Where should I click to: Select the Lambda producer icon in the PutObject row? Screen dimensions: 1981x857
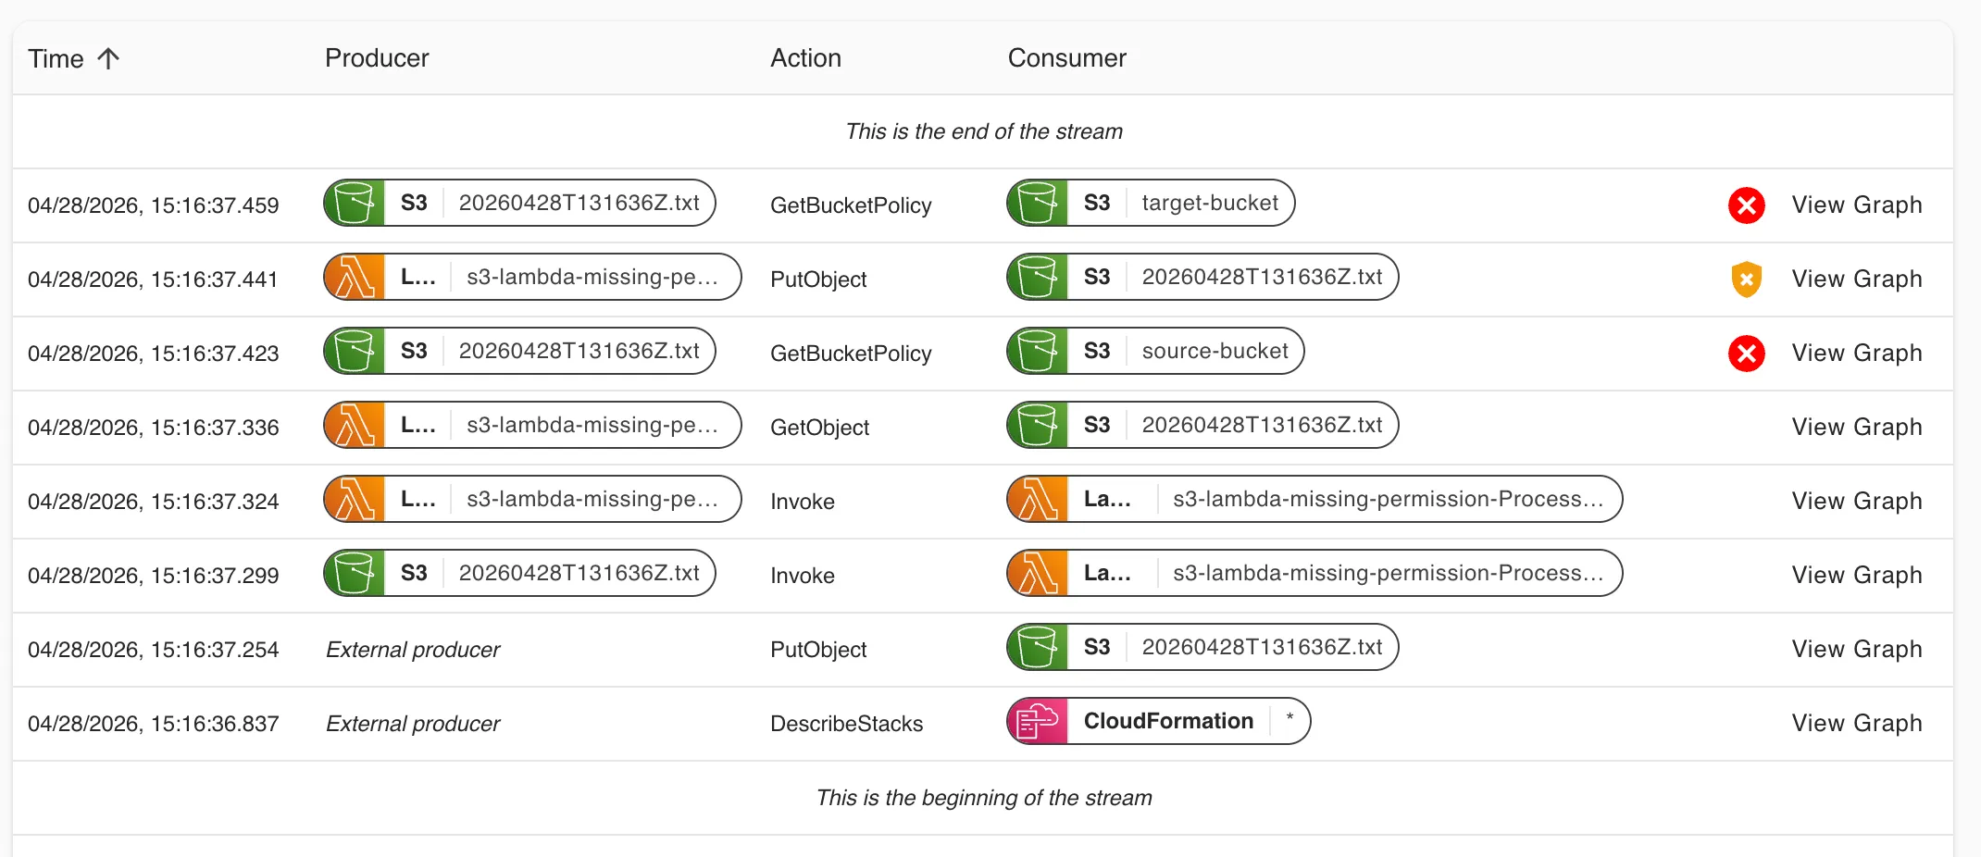click(x=354, y=277)
